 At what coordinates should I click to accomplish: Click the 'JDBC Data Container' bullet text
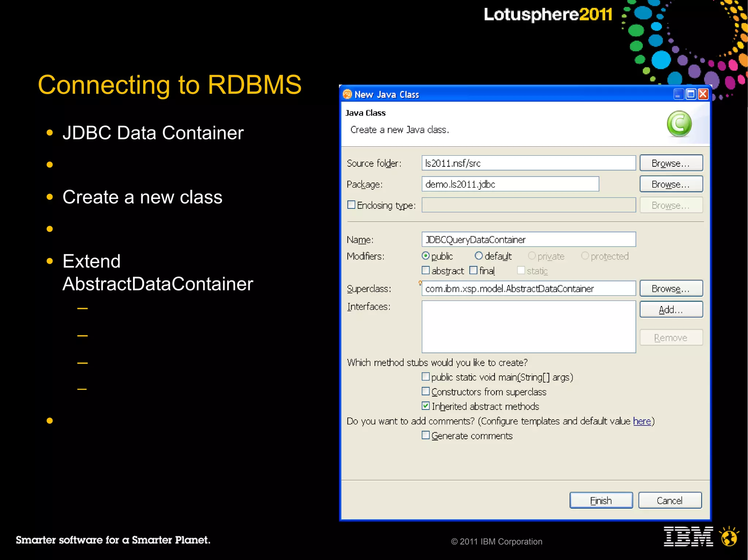153,133
